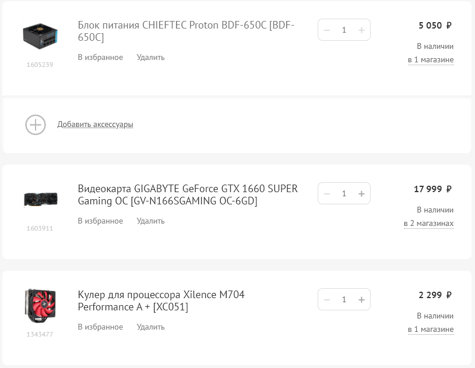The height and width of the screenshot is (368, 475).
Task: Add CHIEFTEC power supply to 'В избранное'
Action: point(100,58)
